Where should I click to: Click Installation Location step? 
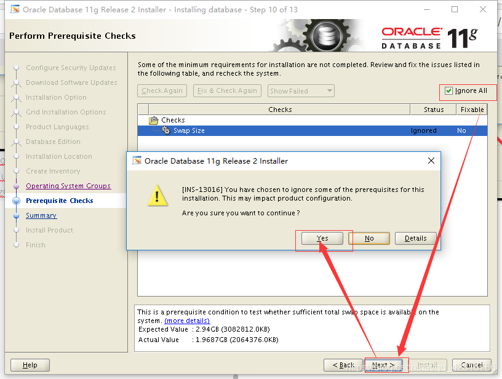(59, 156)
